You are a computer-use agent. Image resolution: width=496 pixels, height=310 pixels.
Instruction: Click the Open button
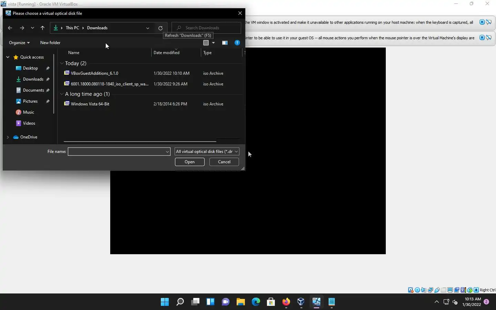point(189,162)
